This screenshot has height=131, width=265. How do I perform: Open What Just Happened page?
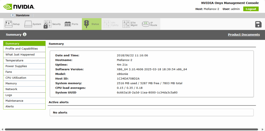pos(24,55)
